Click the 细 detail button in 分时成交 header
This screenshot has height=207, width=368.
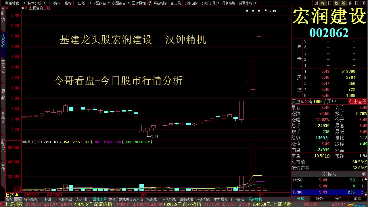pyautogui.click(x=364, y=174)
